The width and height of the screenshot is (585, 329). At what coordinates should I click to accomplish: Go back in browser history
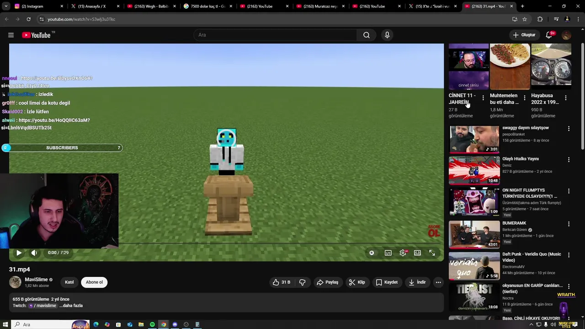pos(6,19)
